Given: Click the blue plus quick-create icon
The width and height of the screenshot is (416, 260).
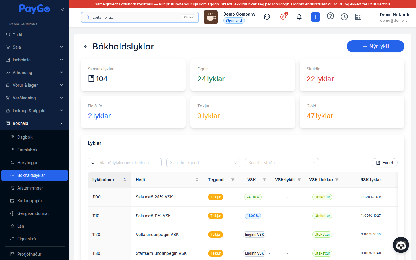Looking at the screenshot, I should (x=315, y=17).
